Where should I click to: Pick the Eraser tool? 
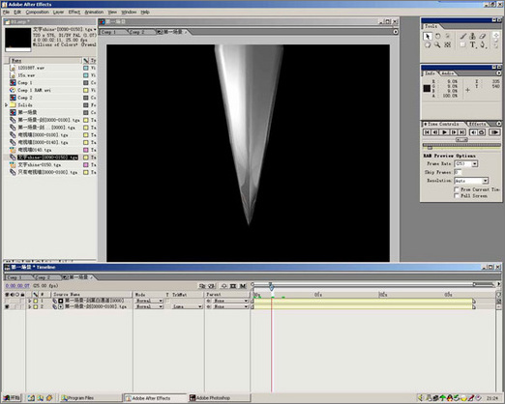click(x=482, y=36)
